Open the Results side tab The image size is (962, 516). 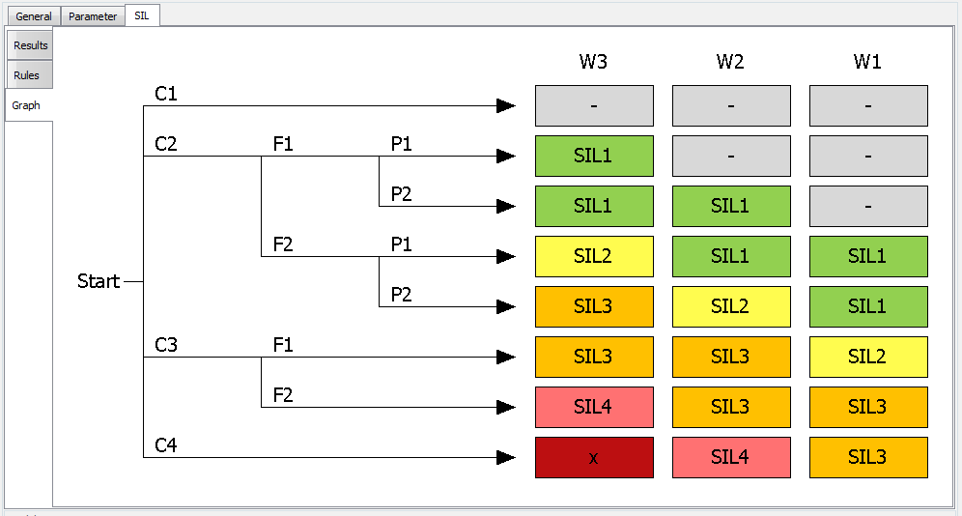click(x=30, y=45)
